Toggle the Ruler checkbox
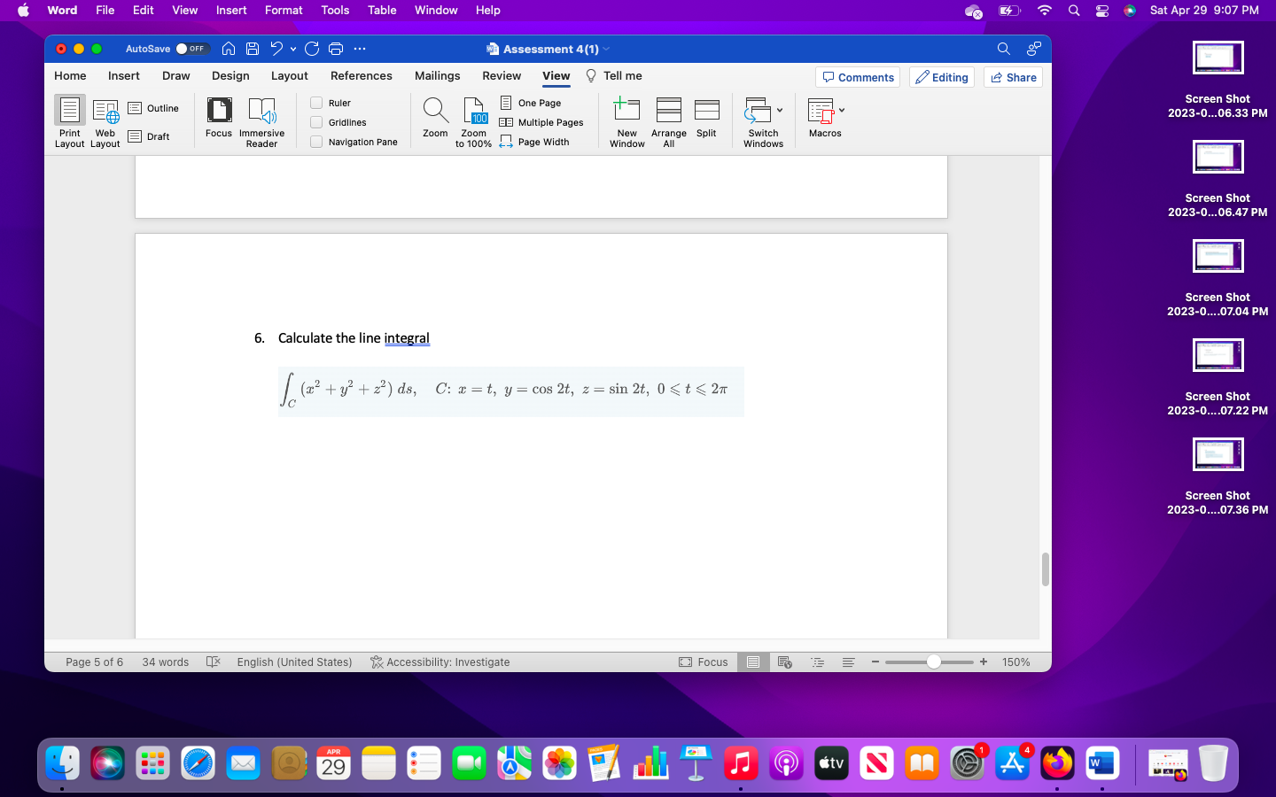 (x=315, y=102)
